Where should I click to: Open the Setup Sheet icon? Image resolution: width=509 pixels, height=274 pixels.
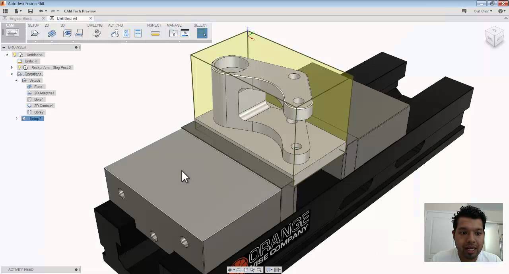[x=138, y=33]
